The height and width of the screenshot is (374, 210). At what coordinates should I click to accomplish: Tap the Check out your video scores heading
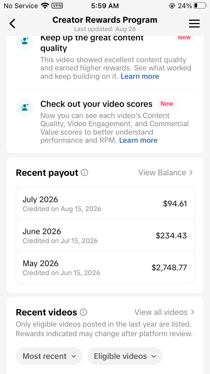[x=96, y=104]
